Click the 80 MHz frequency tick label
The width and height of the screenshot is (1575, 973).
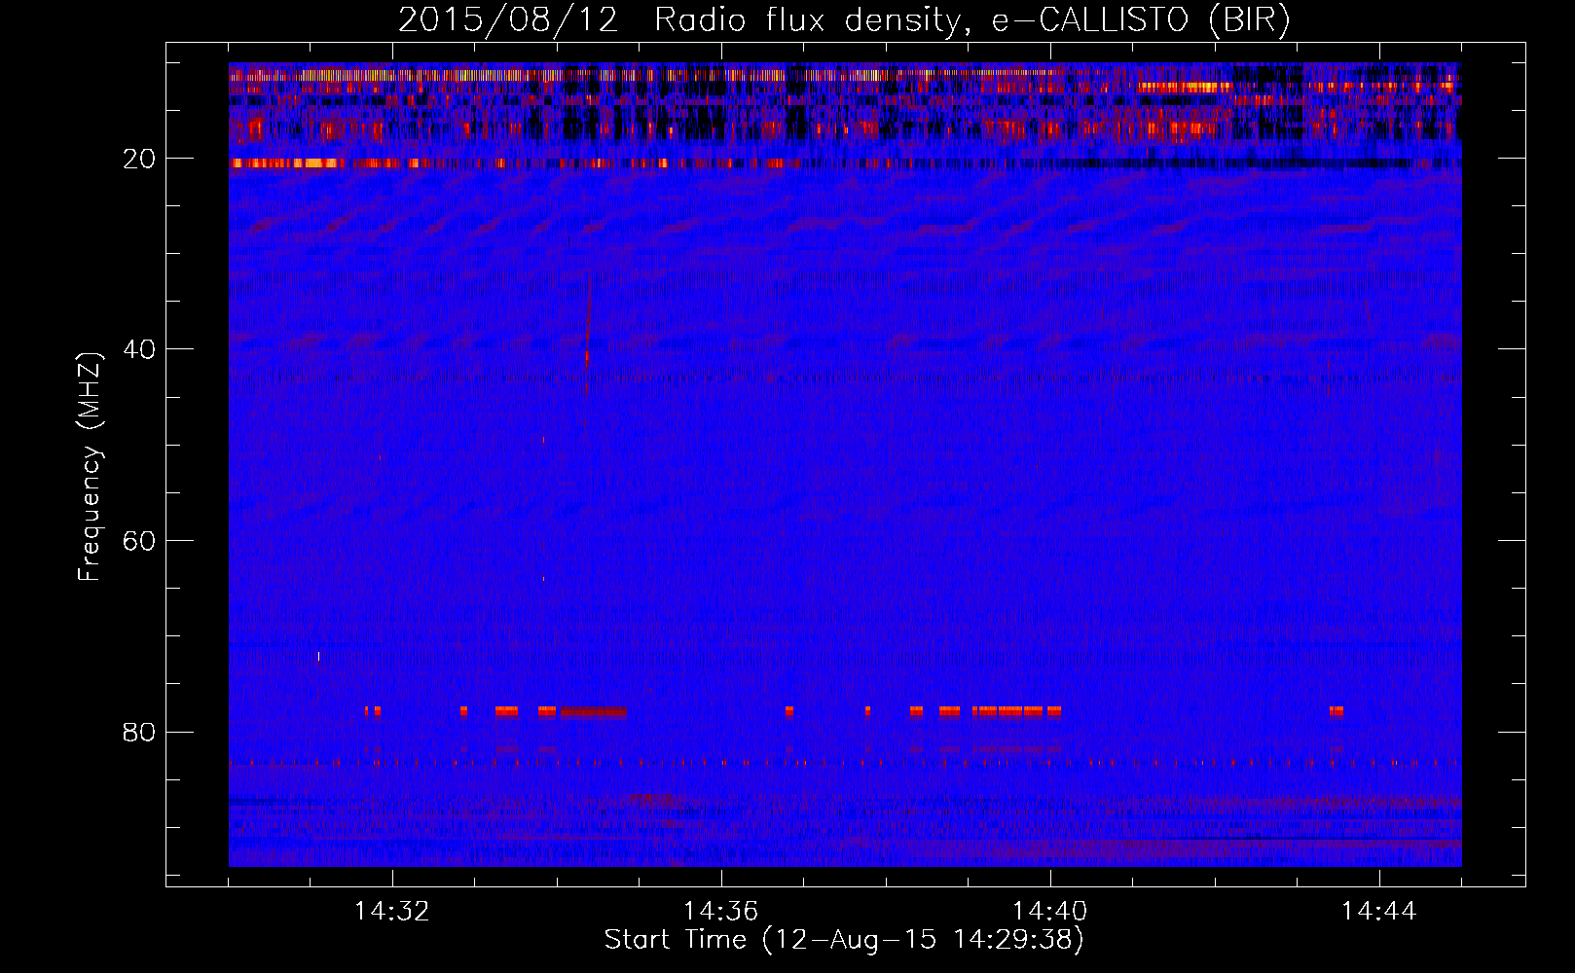[139, 733]
